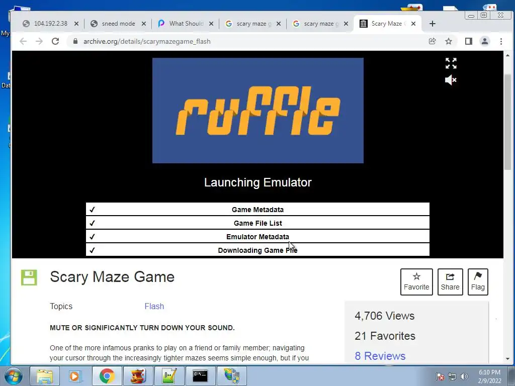Close the 104.192.2.38 tab
The width and height of the screenshot is (515, 386).
[76, 24]
